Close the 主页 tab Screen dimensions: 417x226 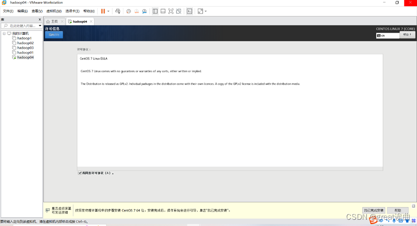click(x=62, y=22)
